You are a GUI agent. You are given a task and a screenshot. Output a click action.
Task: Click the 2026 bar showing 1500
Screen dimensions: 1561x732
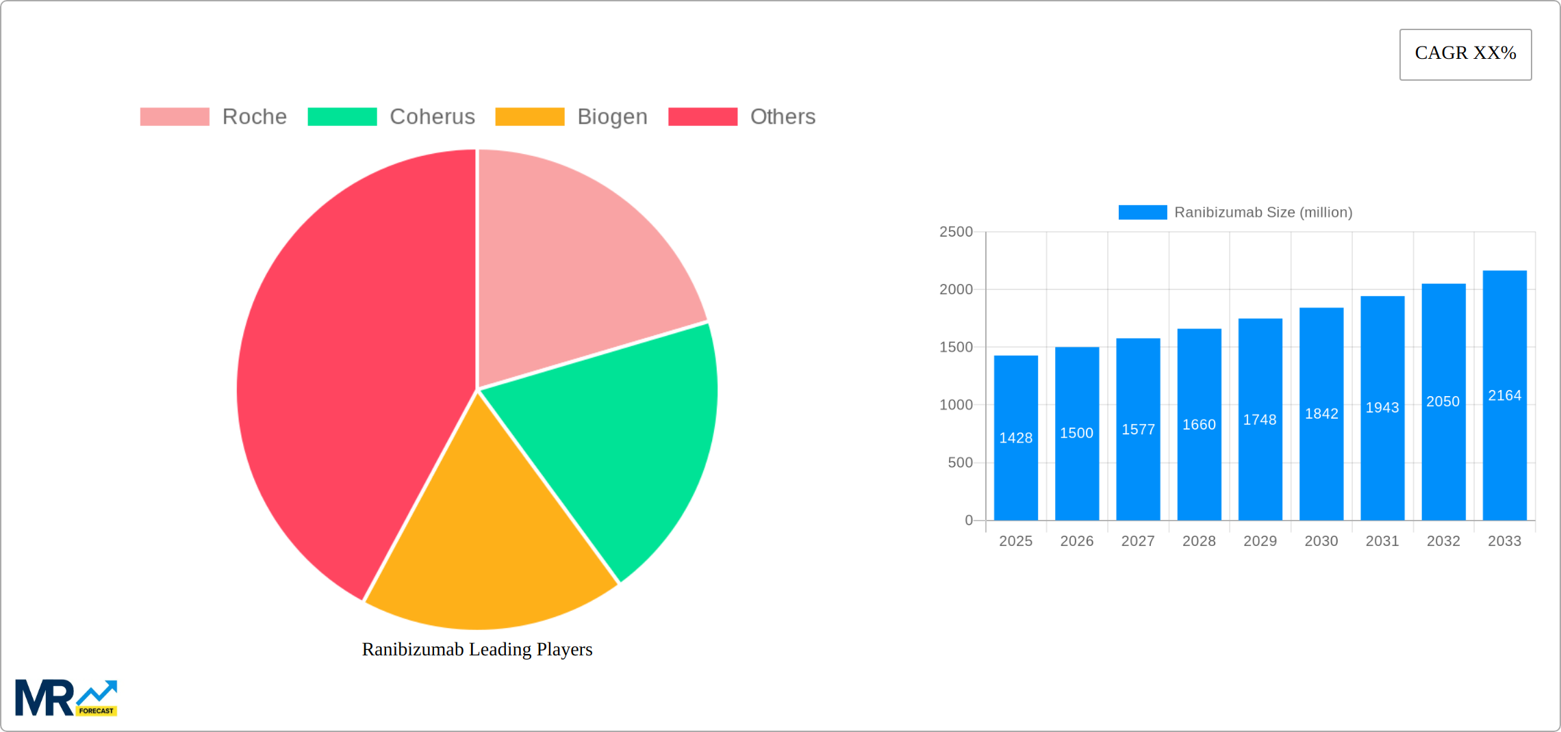click(x=1077, y=434)
